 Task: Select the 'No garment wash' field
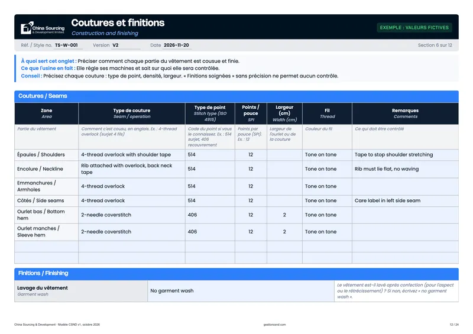[241, 291]
